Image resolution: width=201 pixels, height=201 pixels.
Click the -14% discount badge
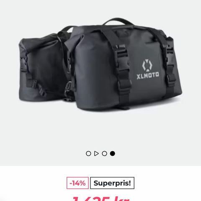coord(77,183)
